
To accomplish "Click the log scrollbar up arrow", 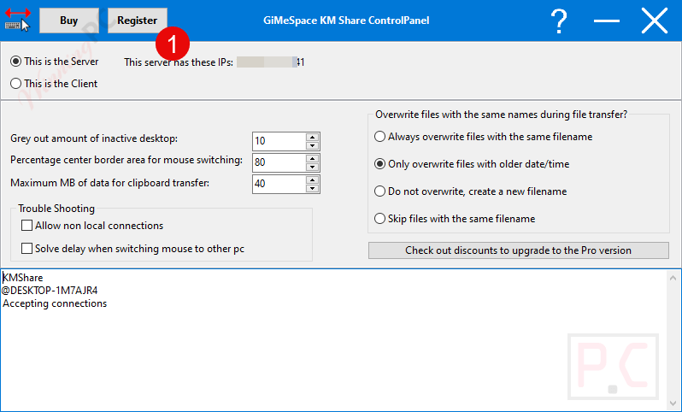I will point(673,278).
